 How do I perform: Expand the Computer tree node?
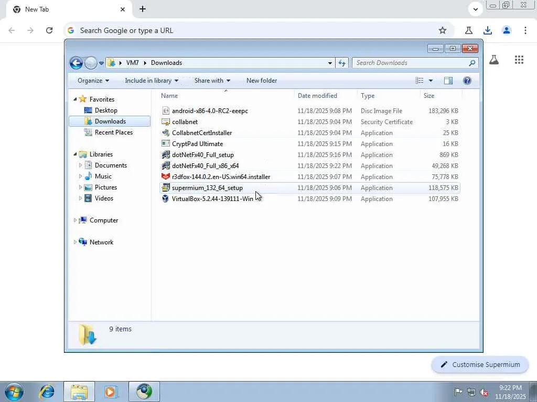click(76, 220)
